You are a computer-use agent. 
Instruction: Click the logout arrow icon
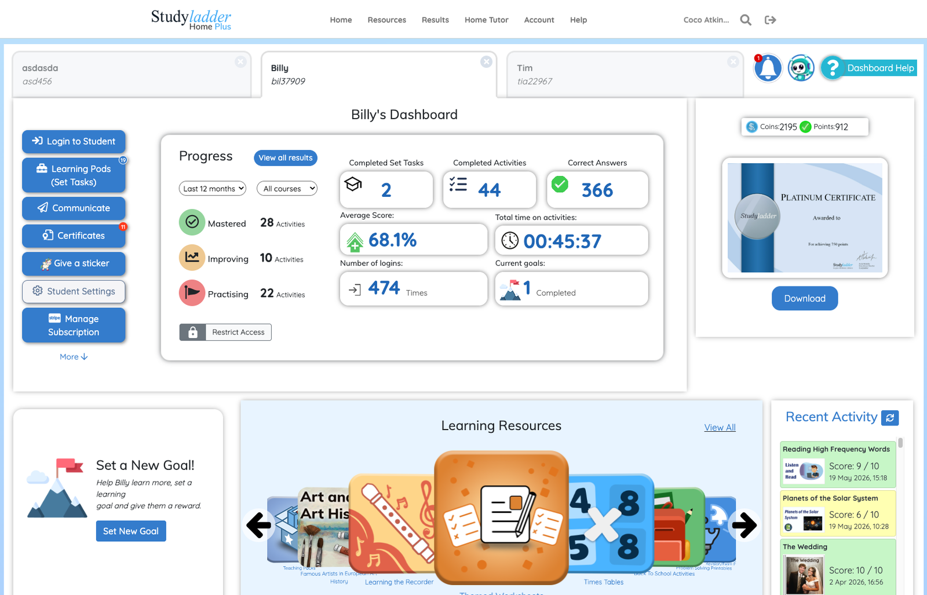[x=770, y=20]
